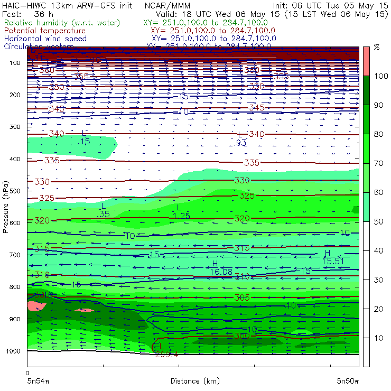Click the 'Circulation vectors' legend label
The image size is (391, 391).
click(39, 46)
